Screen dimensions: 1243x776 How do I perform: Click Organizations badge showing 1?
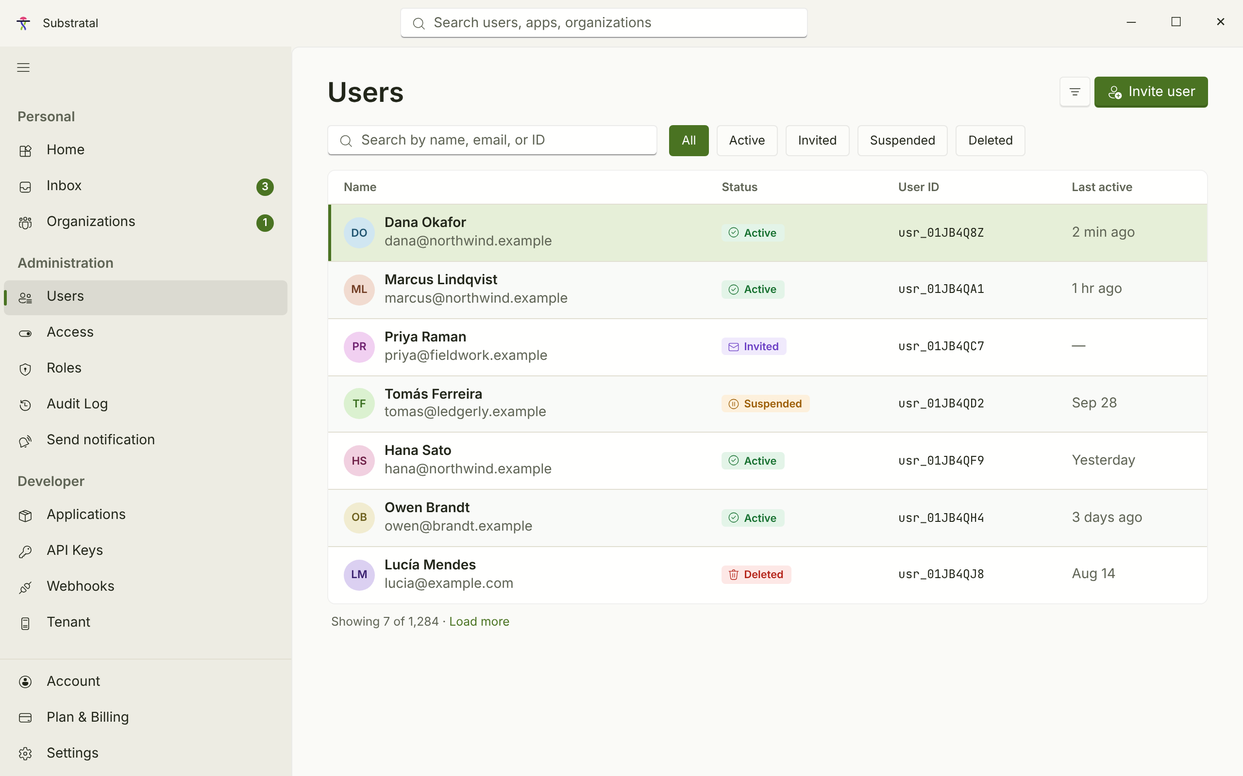(x=265, y=222)
